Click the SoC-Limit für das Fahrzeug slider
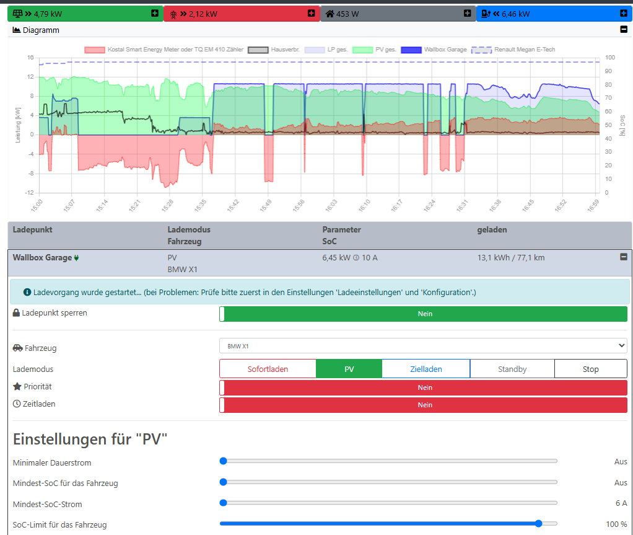This screenshot has height=535, width=633. point(388,523)
